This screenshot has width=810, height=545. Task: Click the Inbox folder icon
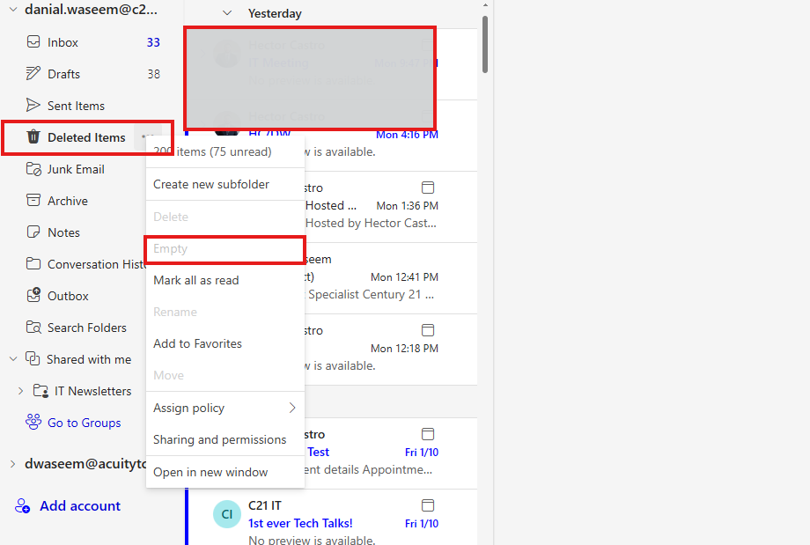tap(33, 42)
